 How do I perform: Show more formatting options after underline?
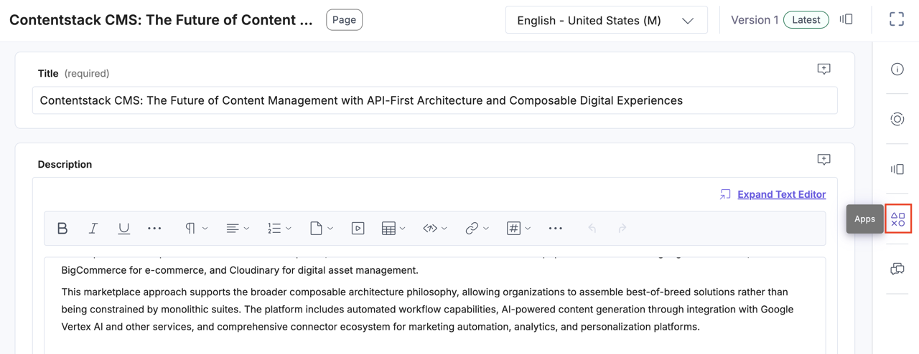(154, 229)
